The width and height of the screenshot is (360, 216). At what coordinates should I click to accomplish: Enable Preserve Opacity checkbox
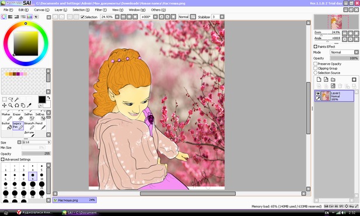[316, 64]
